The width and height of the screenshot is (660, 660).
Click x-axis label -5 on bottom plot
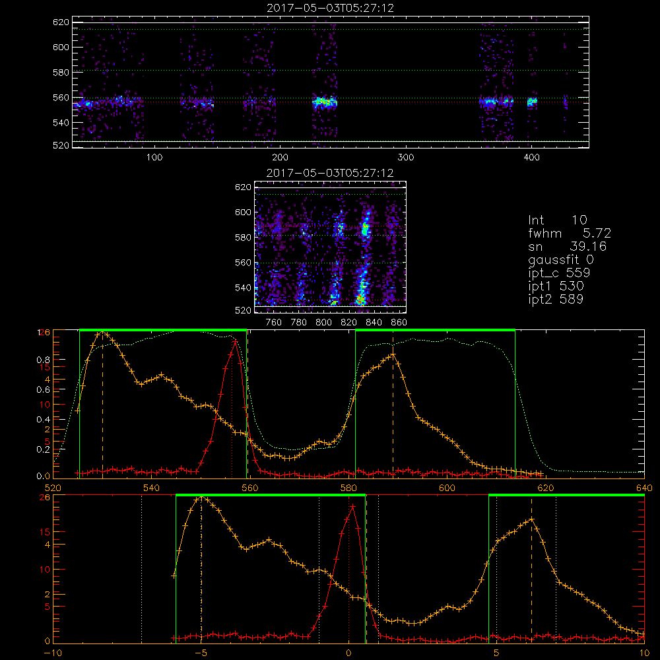click(x=201, y=653)
